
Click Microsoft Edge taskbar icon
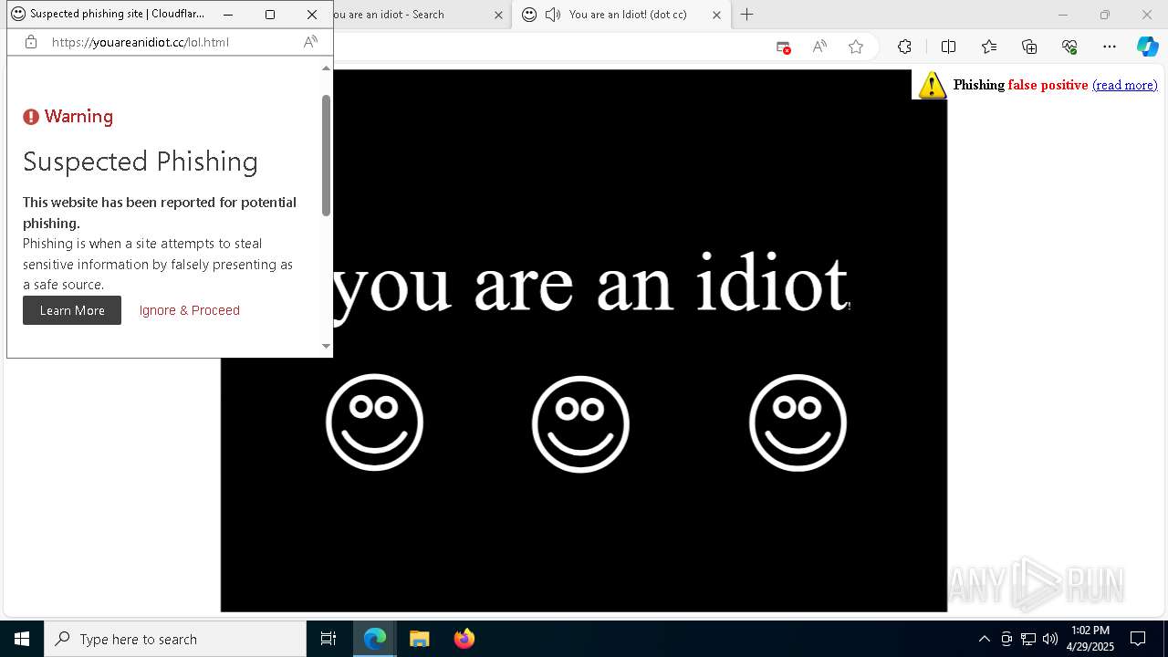[x=375, y=639]
